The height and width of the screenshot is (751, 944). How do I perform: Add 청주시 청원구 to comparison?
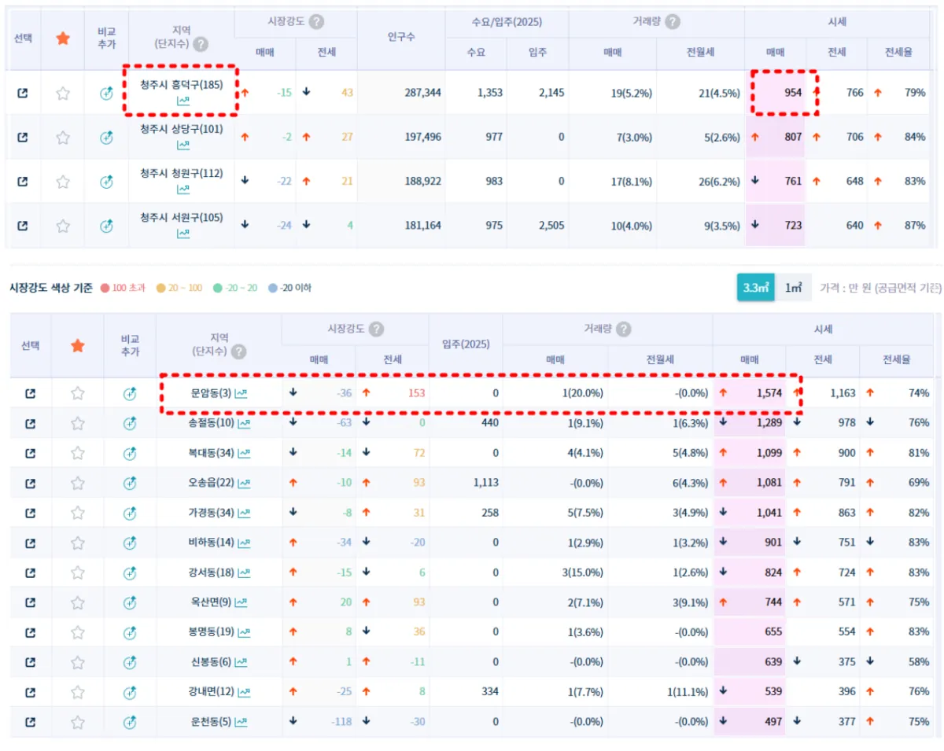(107, 182)
